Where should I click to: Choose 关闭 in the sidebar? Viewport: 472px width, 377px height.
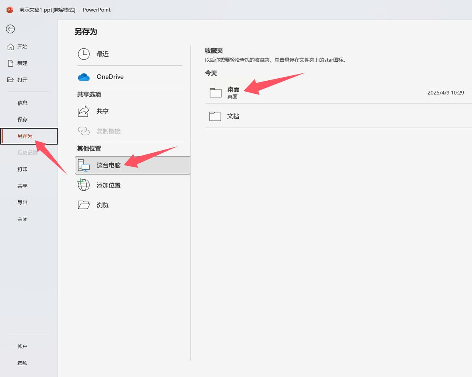point(22,219)
